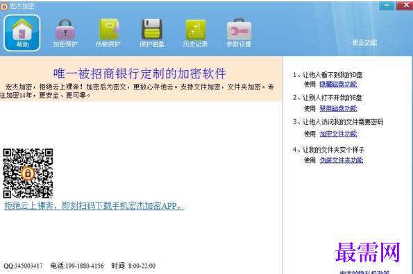The image size is (413, 274).
Task: Click the service hours 8:00-22:00
Action: (142, 266)
